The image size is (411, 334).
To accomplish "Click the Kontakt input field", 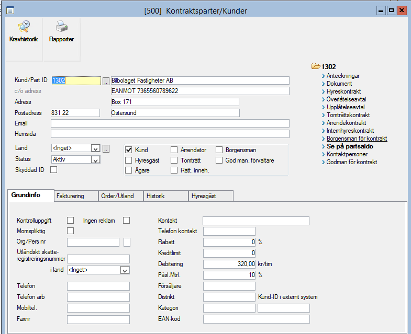I will click(x=256, y=221).
